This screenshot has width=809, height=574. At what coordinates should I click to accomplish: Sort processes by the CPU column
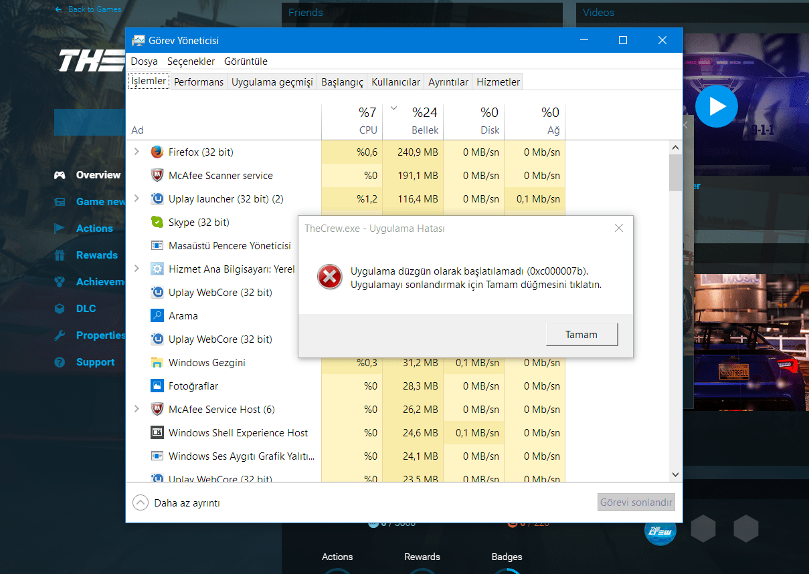coord(351,121)
